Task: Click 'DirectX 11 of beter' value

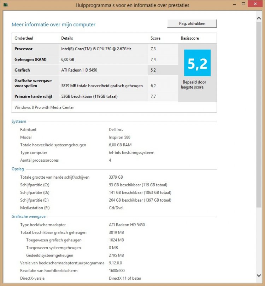Action: pyautogui.click(x=125, y=279)
